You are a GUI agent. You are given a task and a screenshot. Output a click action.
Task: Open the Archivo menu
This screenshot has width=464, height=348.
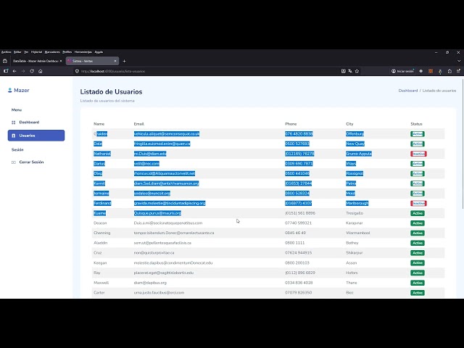click(x=7, y=51)
